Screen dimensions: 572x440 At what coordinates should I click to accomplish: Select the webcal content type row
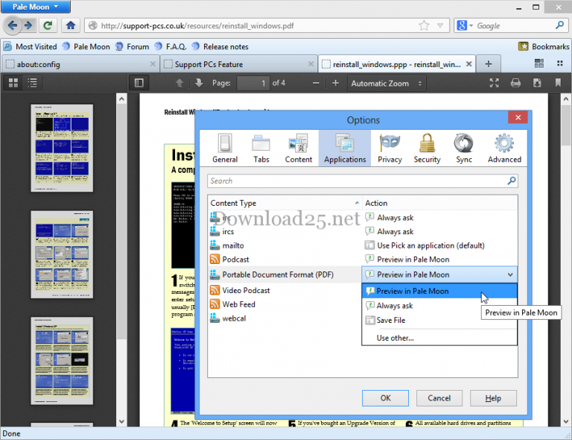tap(285, 318)
